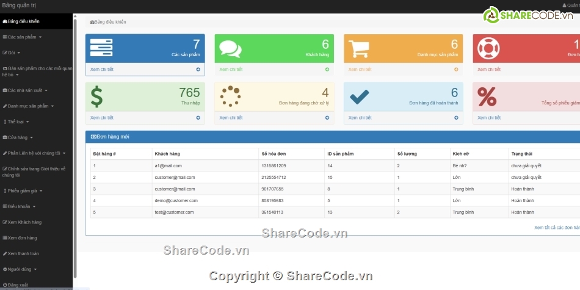Click Xem chi tiết under completed orders card
The height and width of the screenshot is (290, 580).
(360, 118)
